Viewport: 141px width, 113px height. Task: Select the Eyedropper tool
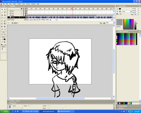click(x=2, y=29)
